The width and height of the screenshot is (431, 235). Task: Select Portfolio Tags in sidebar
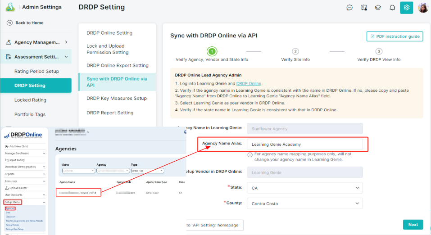pos(30,114)
